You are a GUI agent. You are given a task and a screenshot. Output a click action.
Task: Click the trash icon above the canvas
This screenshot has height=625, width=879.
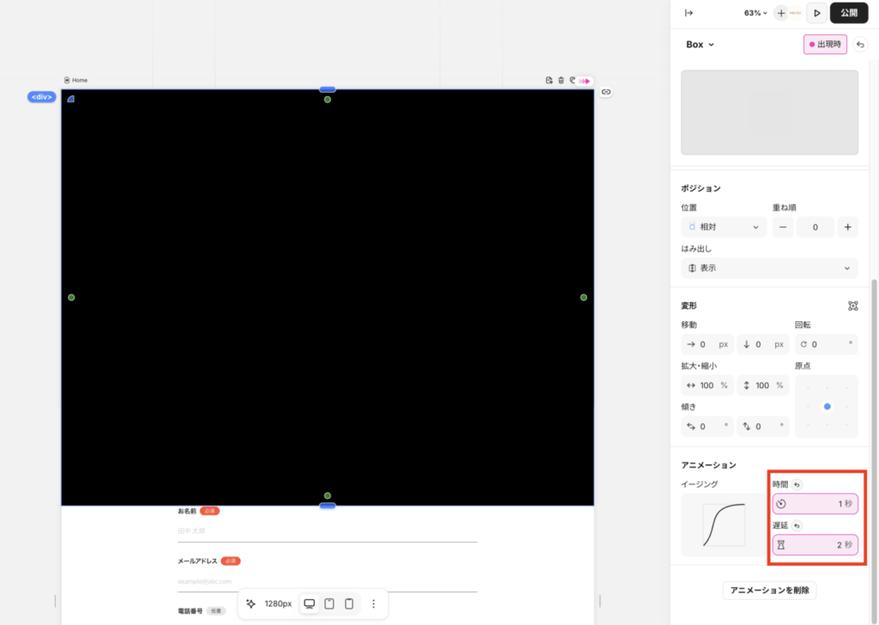tap(561, 81)
